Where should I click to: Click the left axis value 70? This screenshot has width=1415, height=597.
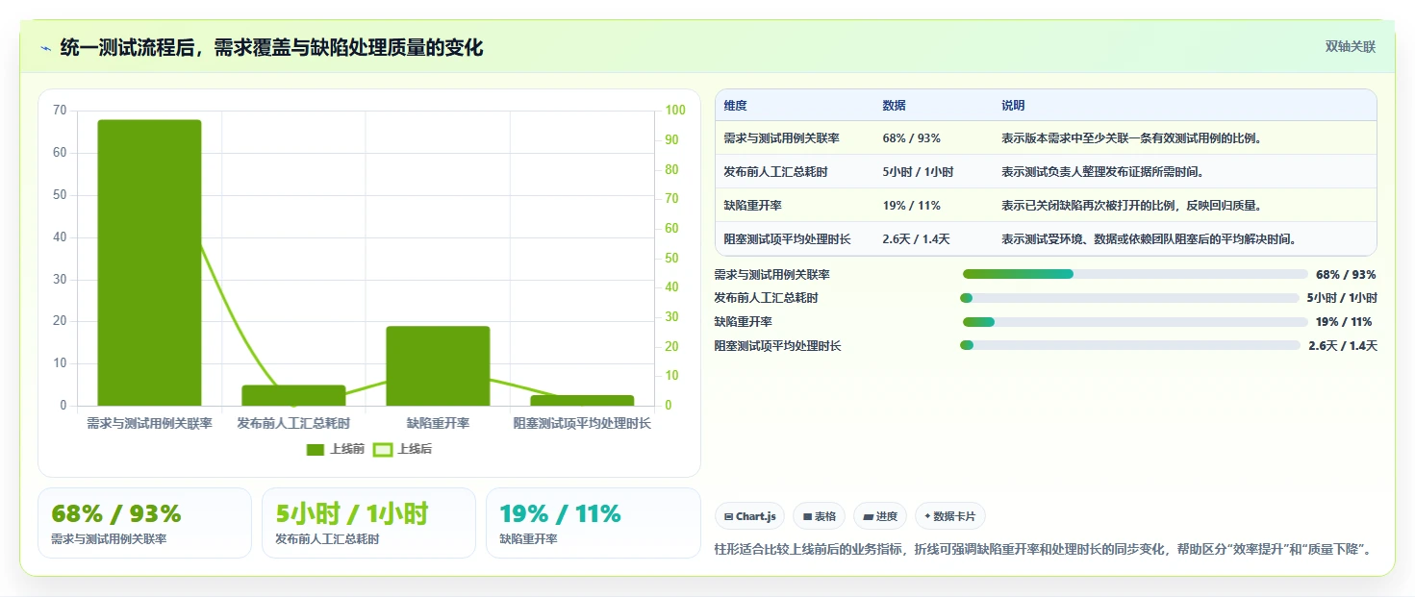pyautogui.click(x=61, y=111)
